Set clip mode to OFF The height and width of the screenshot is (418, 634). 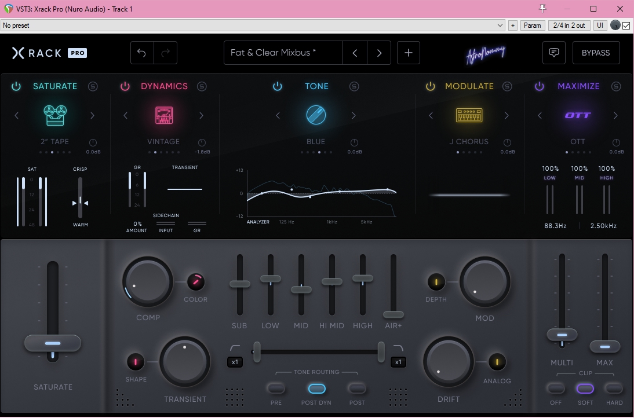556,388
